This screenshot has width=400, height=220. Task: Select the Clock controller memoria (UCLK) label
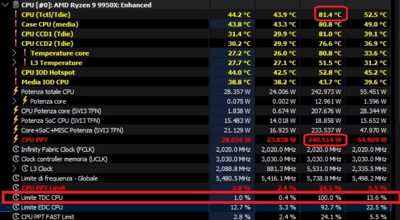tap(64, 159)
